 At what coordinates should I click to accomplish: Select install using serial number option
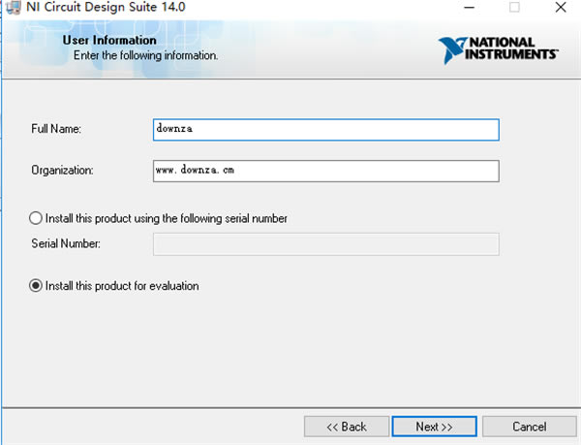click(x=37, y=218)
